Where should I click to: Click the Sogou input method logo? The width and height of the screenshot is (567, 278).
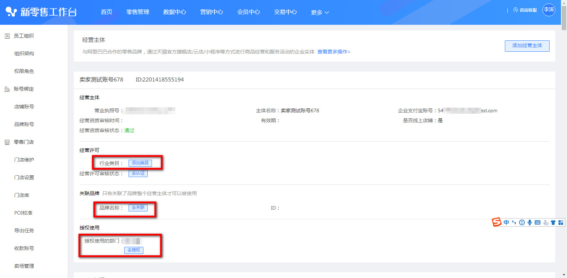click(496, 222)
